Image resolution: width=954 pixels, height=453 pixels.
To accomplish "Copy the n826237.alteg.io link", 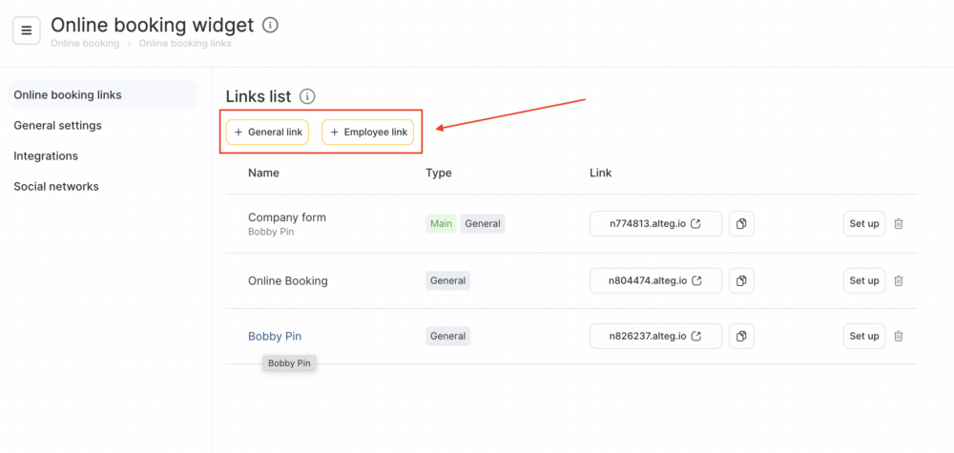I will pyautogui.click(x=741, y=336).
